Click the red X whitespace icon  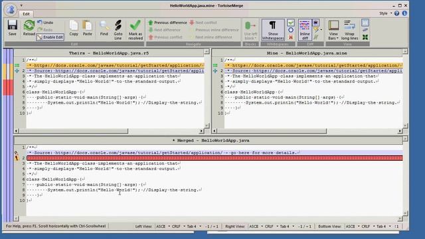tap(291, 37)
